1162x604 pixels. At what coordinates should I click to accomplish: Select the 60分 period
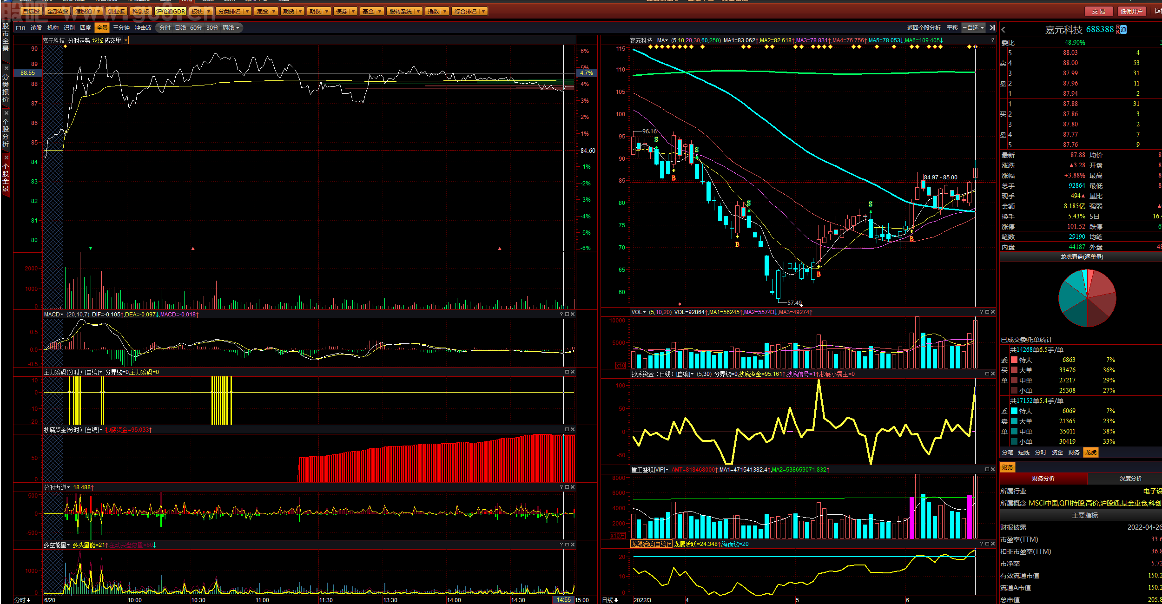196,28
